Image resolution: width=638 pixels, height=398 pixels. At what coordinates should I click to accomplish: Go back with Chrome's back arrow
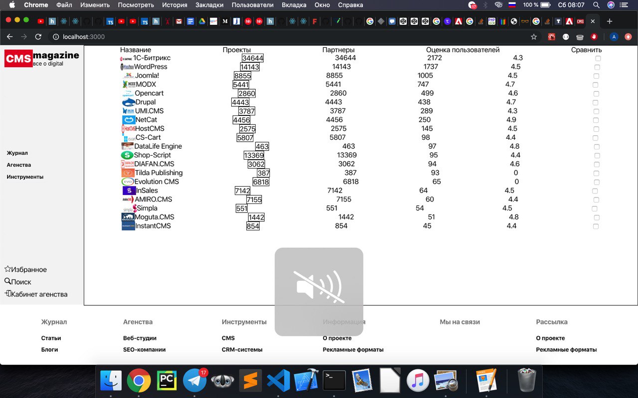coord(9,37)
